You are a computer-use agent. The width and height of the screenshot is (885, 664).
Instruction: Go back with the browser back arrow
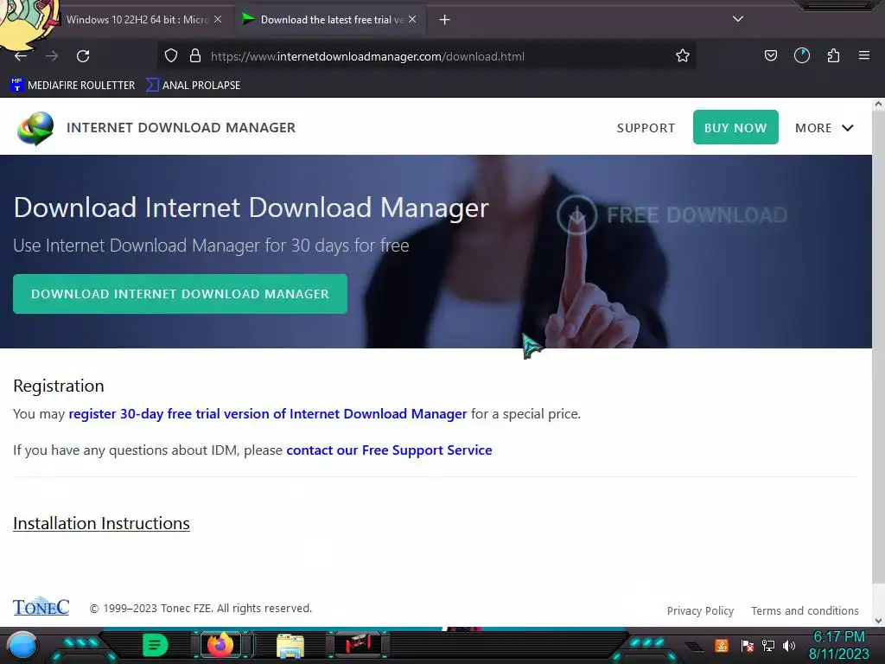pos(21,56)
